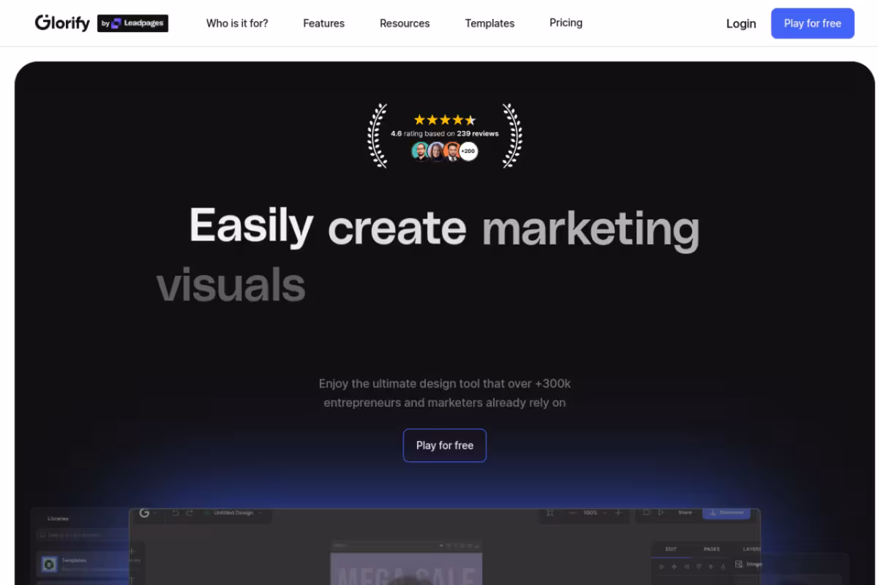Screen dimensions: 878x585
Task: Click the Untitled Design title dropdown
Action: pyautogui.click(x=237, y=513)
